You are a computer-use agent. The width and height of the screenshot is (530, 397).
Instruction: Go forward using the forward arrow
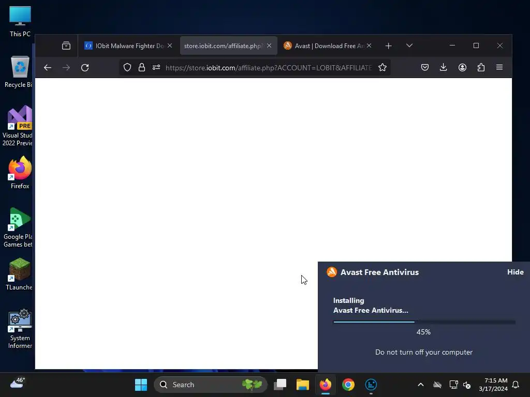coord(66,68)
